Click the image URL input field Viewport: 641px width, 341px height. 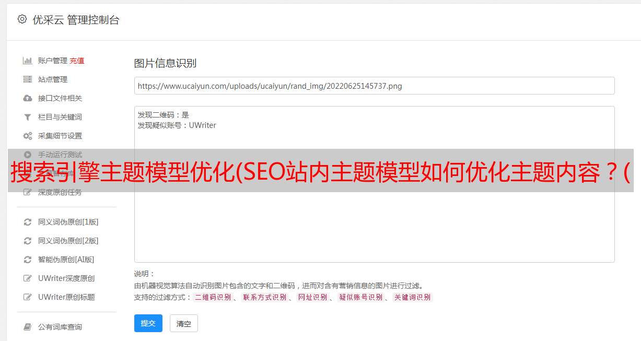(x=374, y=86)
